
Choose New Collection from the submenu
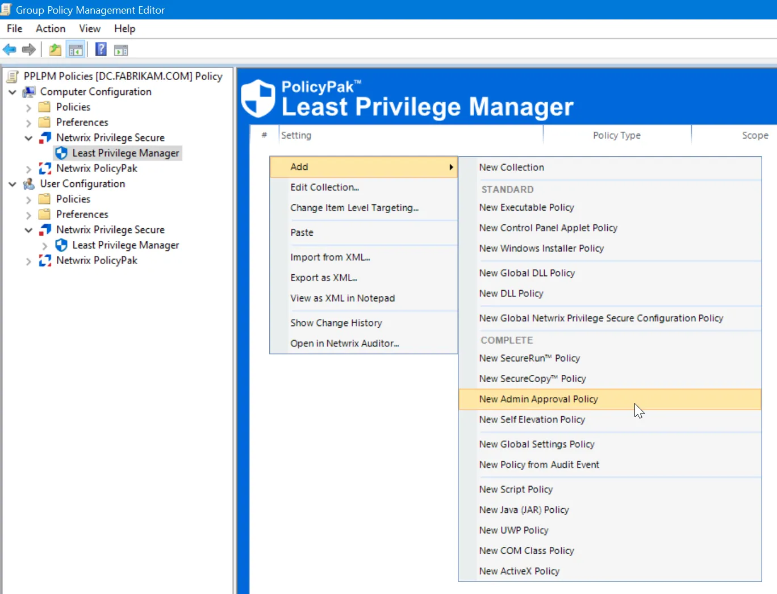(x=511, y=167)
